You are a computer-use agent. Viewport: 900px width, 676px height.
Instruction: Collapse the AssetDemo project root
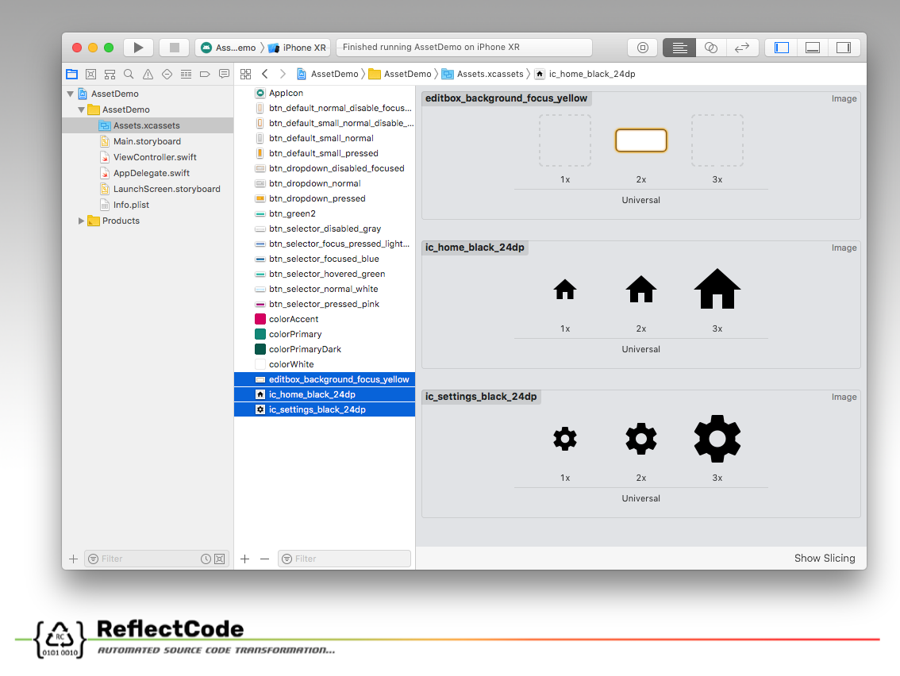pos(71,94)
